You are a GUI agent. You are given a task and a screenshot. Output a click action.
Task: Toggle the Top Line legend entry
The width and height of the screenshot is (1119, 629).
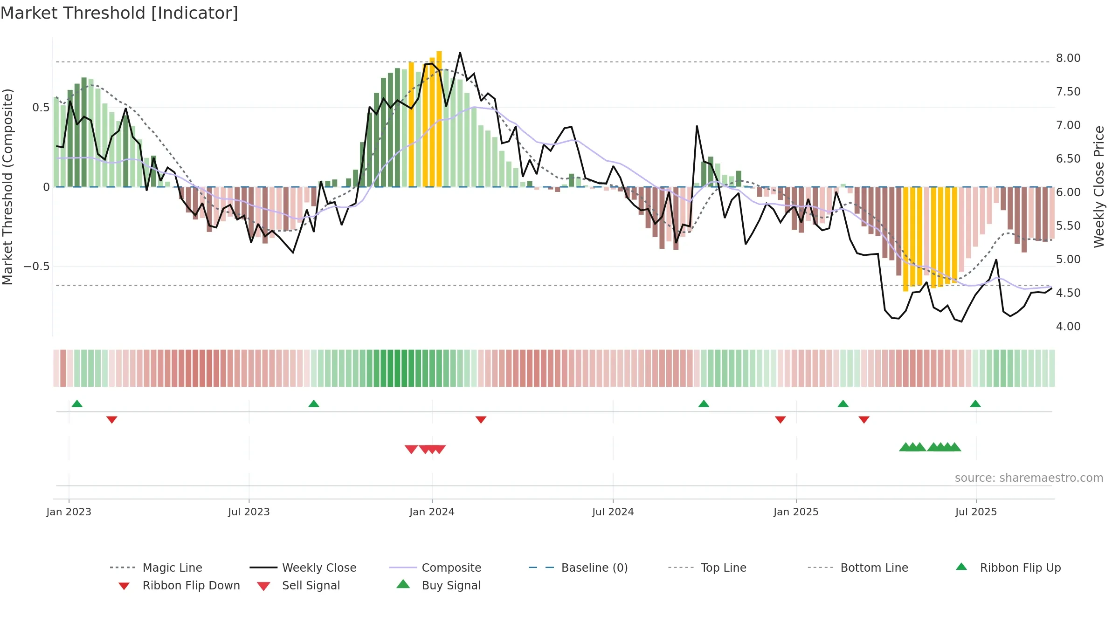pyautogui.click(x=707, y=567)
